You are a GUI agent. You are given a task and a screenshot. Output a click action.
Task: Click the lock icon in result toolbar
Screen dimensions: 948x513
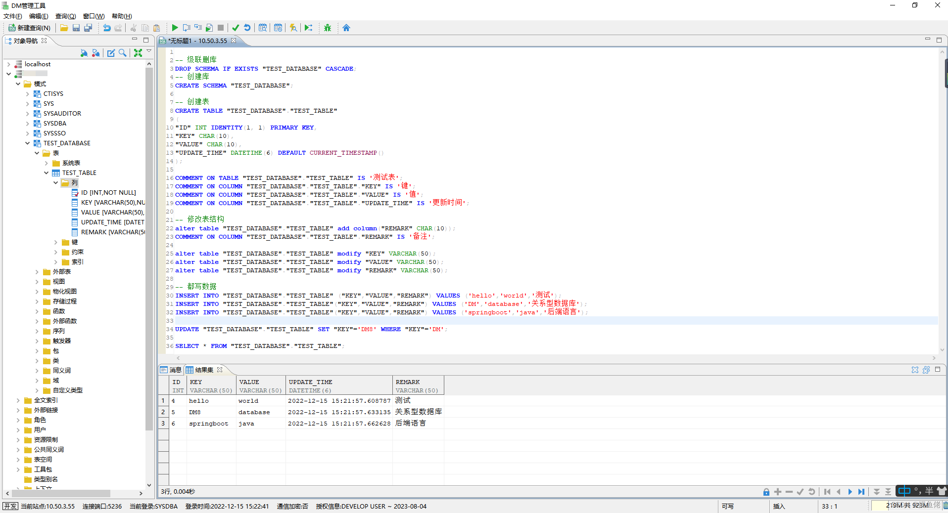pos(766,492)
